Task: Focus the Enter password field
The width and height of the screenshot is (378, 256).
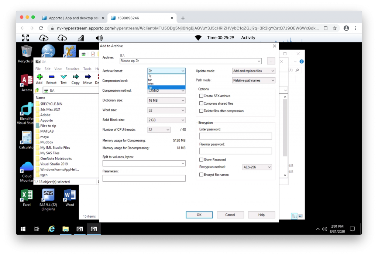Action: click(x=236, y=136)
